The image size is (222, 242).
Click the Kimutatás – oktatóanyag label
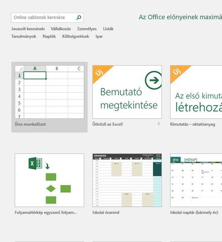pos(193,124)
